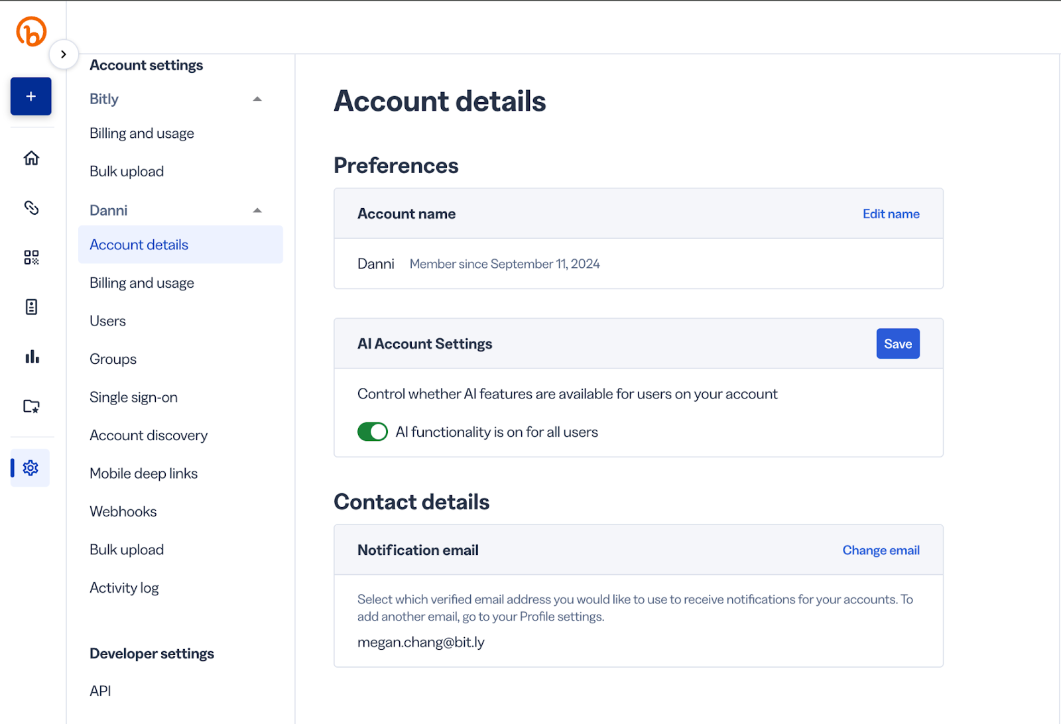This screenshot has width=1061, height=724.
Task: Click 'AI functionality is on for all users' label
Action: tap(497, 432)
